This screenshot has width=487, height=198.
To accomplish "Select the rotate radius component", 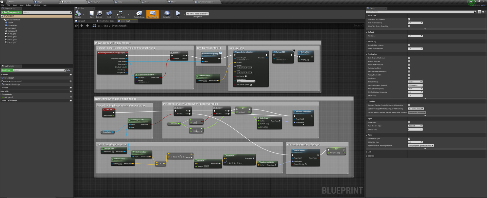I will pos(12,25).
